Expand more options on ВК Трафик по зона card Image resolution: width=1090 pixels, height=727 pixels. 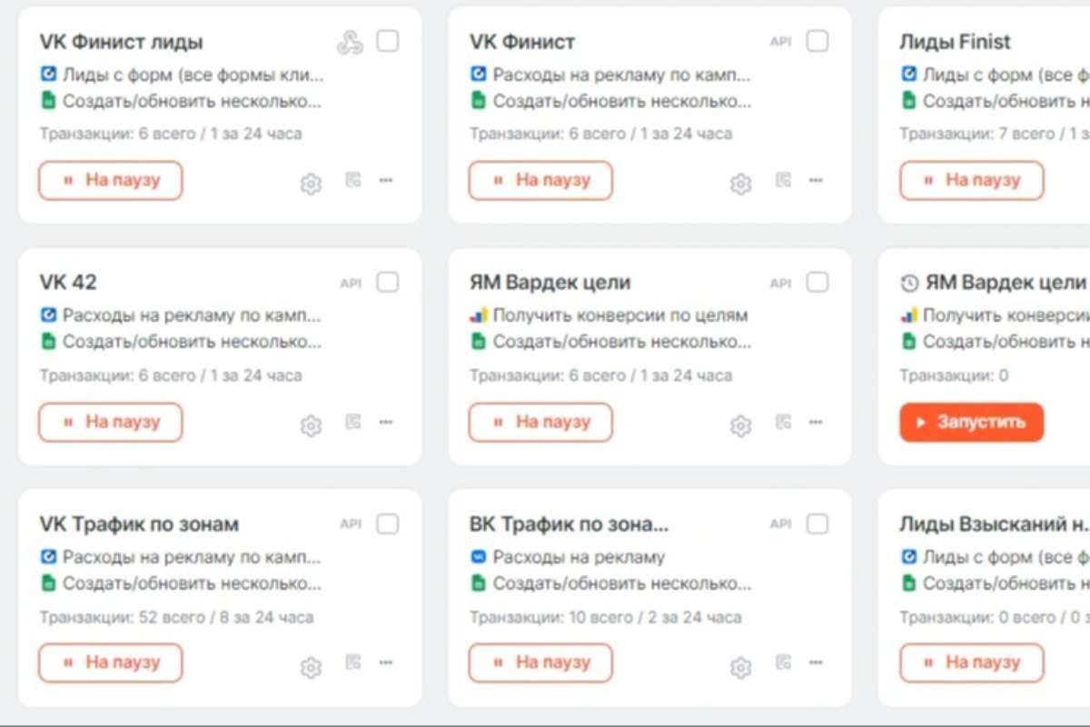click(816, 663)
